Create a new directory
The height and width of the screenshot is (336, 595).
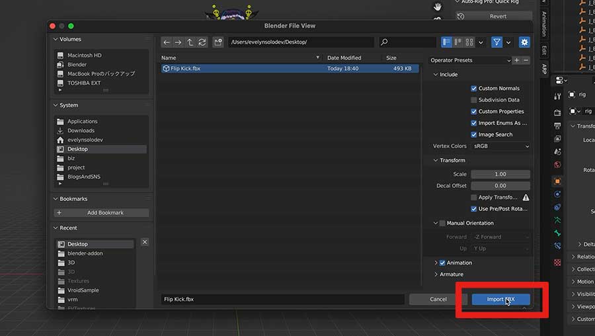218,42
